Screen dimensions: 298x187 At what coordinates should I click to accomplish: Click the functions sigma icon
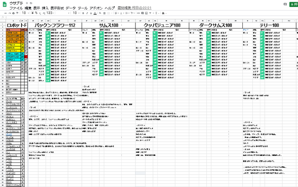pos(156,13)
